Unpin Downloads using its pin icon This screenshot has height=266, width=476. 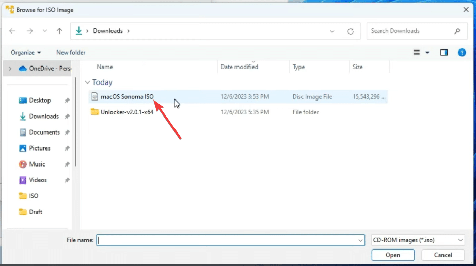(67, 117)
